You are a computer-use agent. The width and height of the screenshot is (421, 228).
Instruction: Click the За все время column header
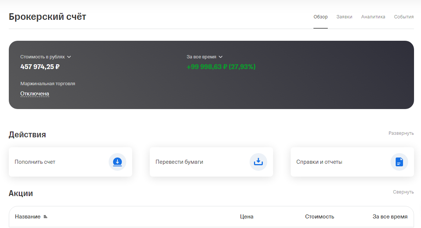tap(390, 217)
